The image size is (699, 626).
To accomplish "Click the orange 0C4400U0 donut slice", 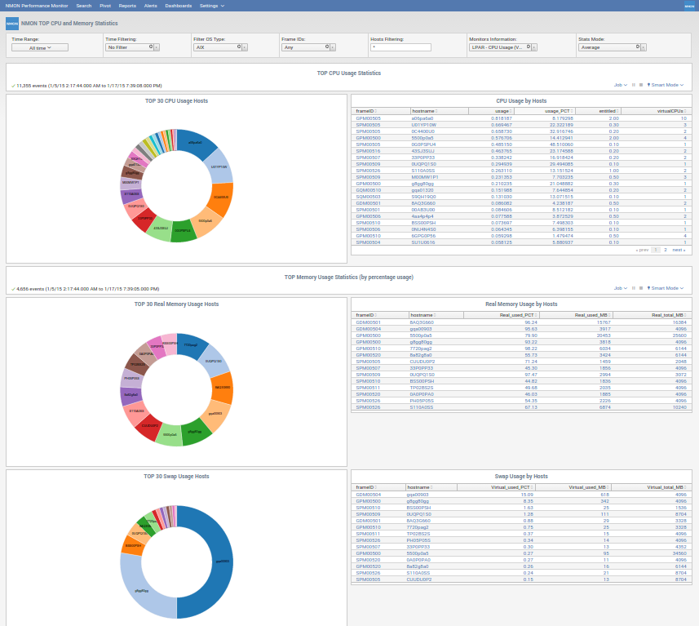I will 222,198.
